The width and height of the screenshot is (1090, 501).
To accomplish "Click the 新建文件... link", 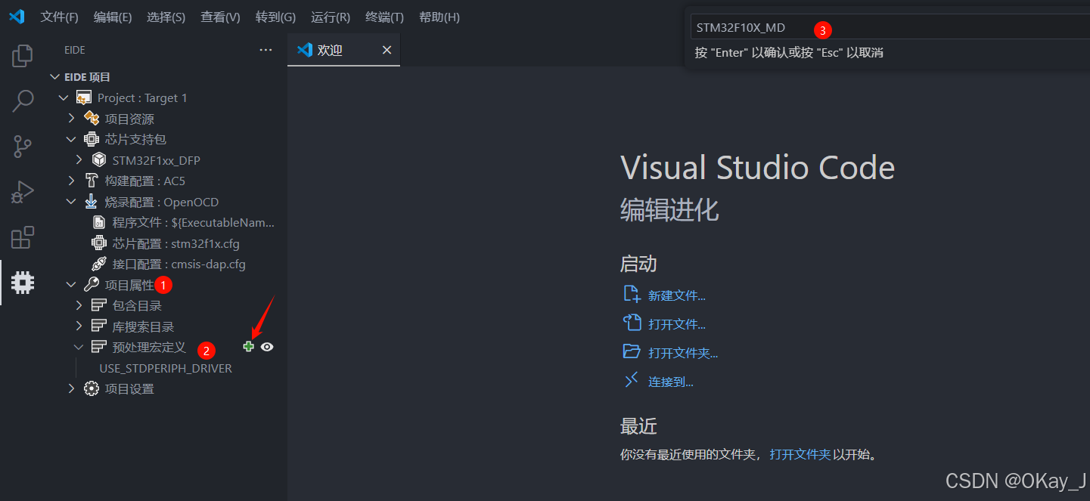I will (676, 296).
